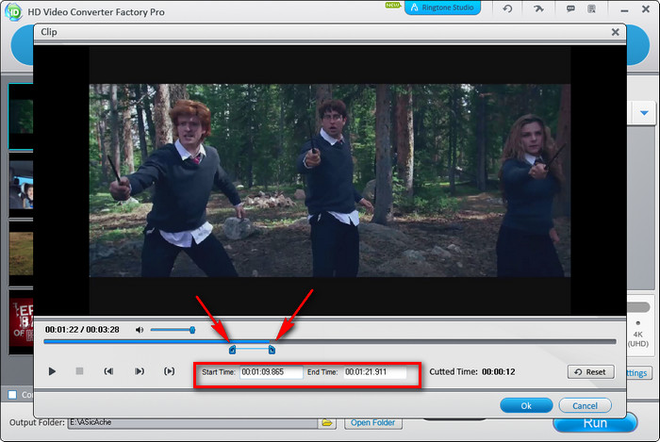Step to the previous frame

coord(109,371)
